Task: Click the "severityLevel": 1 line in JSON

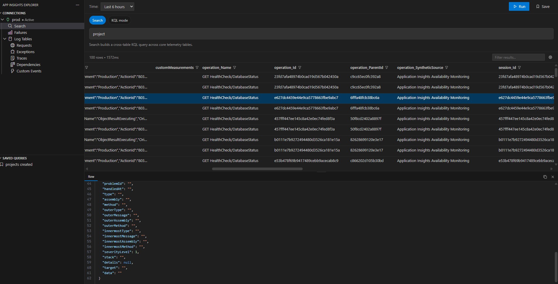Action: (x=120, y=252)
